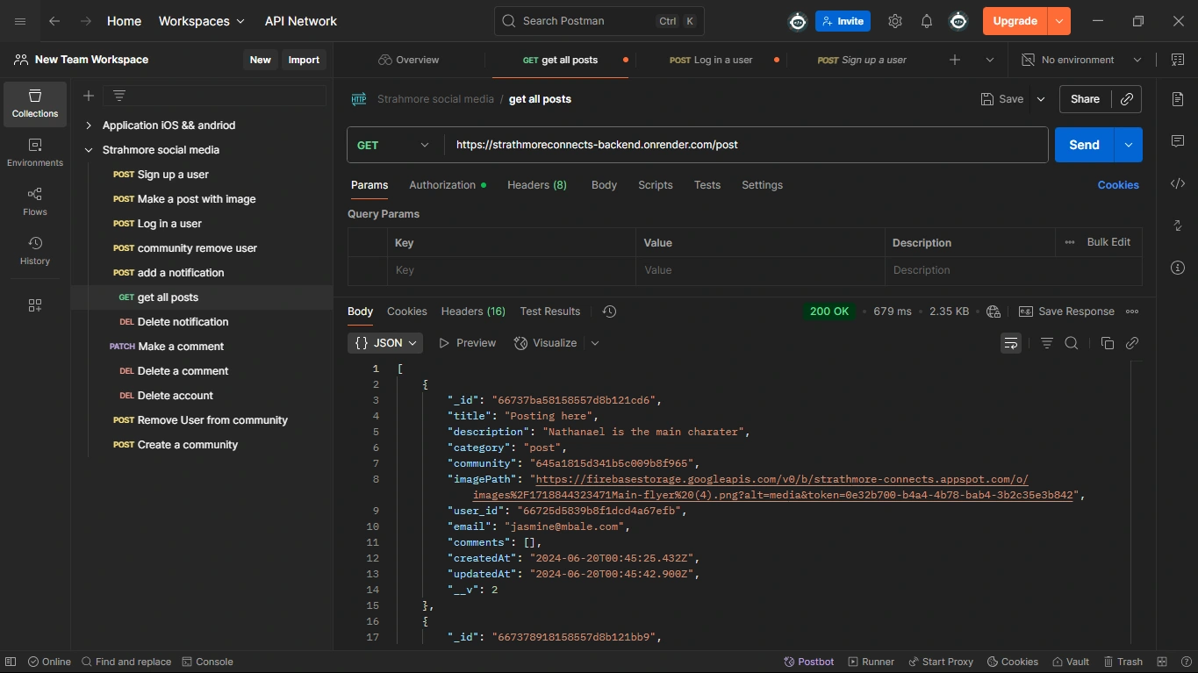Open Bulk Edit for query params
Image resolution: width=1198 pixels, height=673 pixels.
tap(1108, 242)
